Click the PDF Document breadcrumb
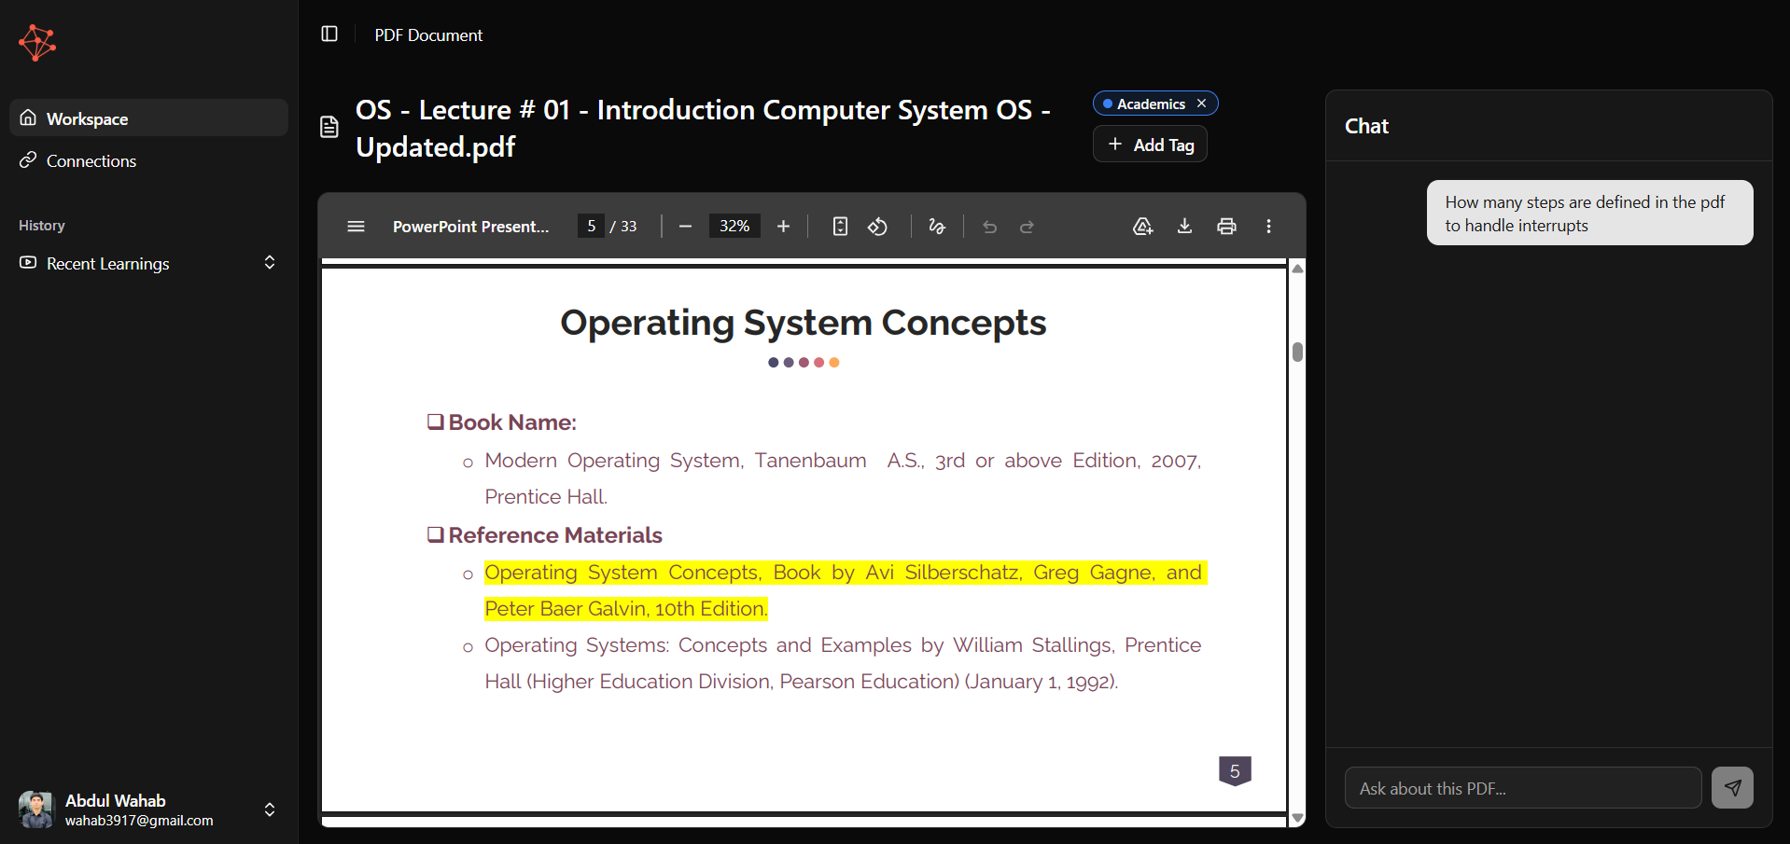Viewport: 1790px width, 844px height. click(428, 35)
